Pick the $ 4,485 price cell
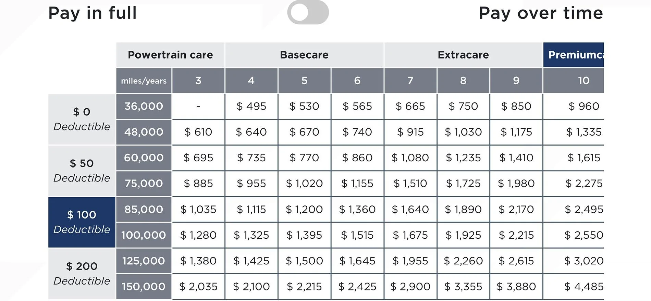This screenshot has width=651, height=301. coord(584,287)
